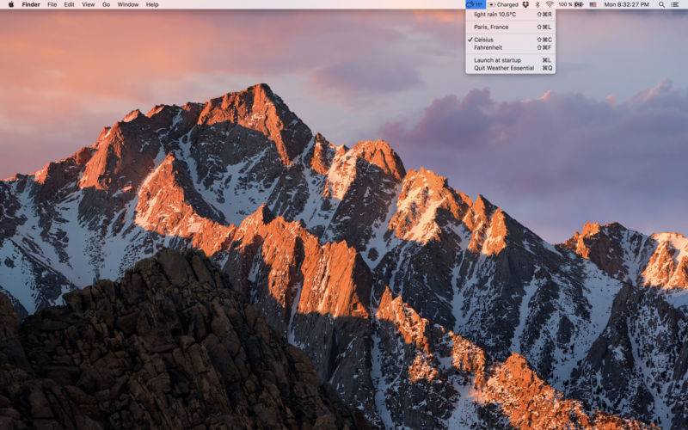Open Spotlight search magnifier

pyautogui.click(x=661, y=4)
